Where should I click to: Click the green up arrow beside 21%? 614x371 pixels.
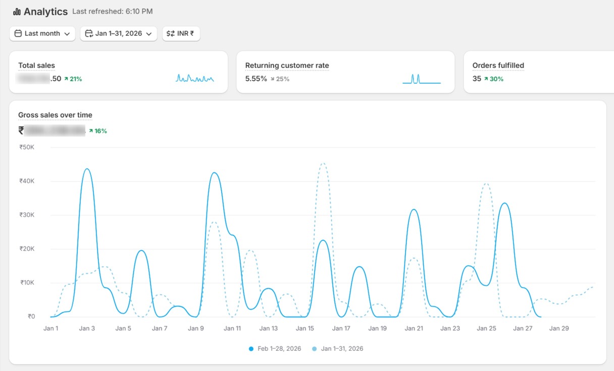[66, 79]
